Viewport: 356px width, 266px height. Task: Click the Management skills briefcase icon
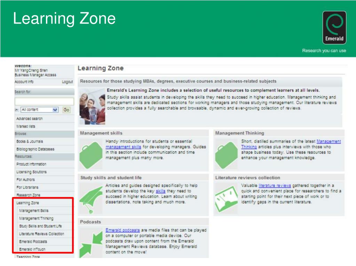pyautogui.click(x=91, y=155)
